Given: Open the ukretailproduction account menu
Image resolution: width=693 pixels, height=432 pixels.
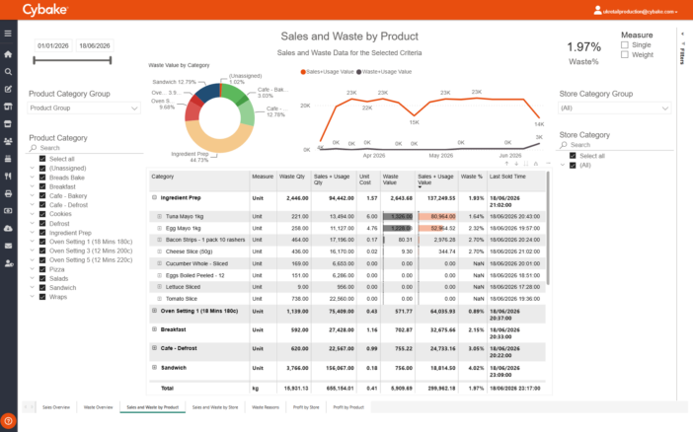Looking at the screenshot, I should tap(640, 12).
